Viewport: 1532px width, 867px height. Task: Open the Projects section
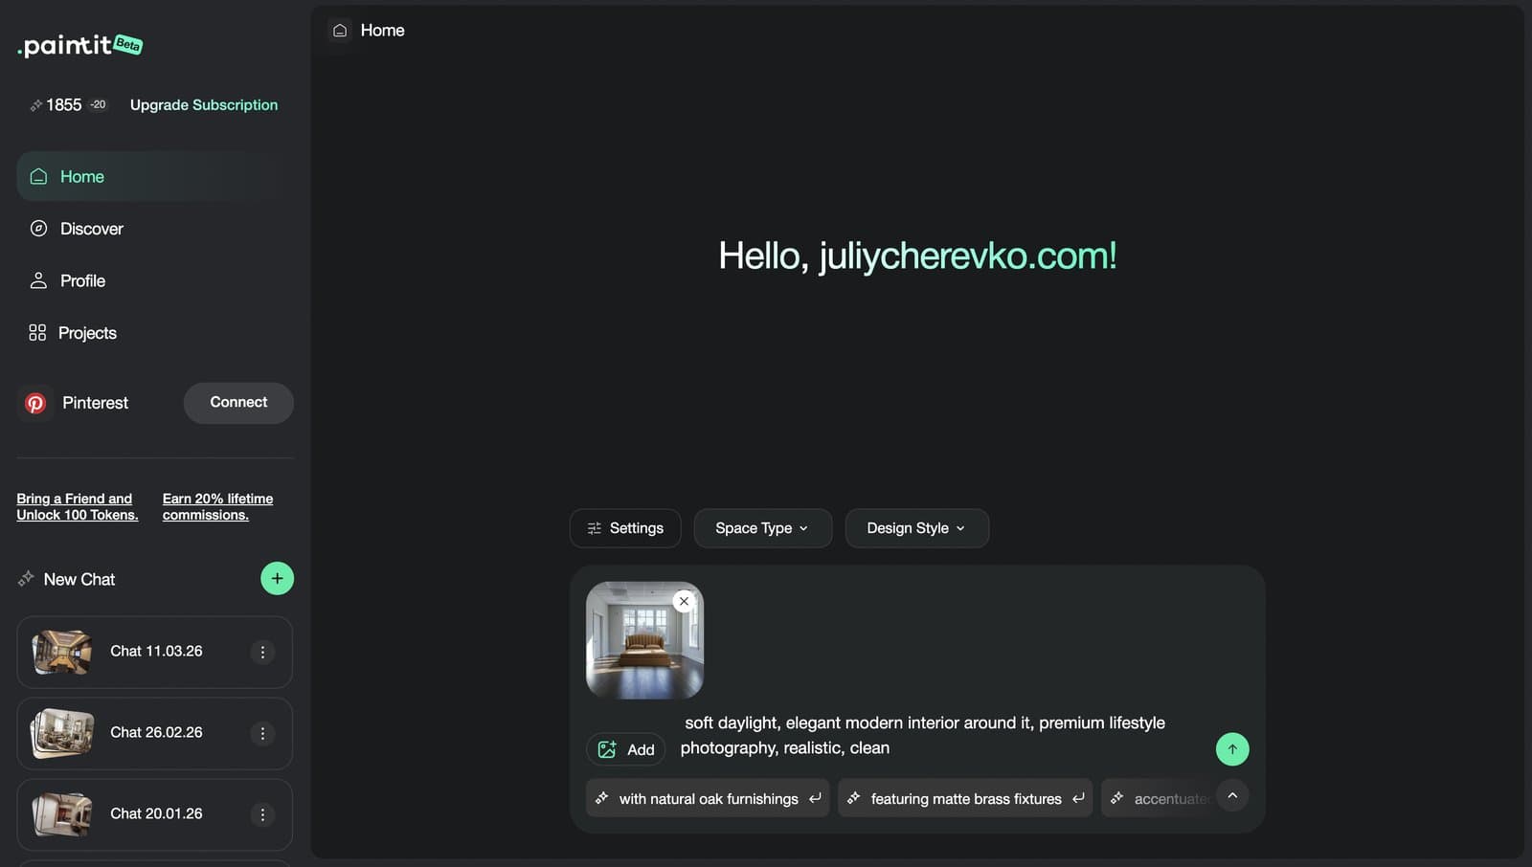pyautogui.click(x=87, y=333)
